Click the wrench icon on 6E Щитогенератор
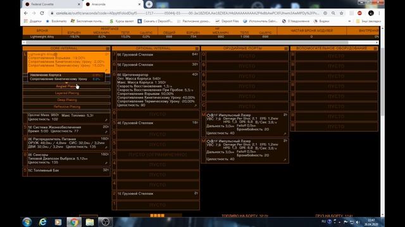The width and height of the screenshot is (405, 227). 196,105
